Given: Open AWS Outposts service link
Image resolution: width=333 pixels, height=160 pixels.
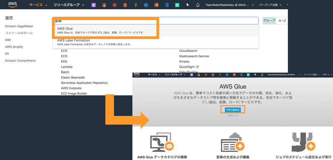Looking at the screenshot, I should point(71,88).
